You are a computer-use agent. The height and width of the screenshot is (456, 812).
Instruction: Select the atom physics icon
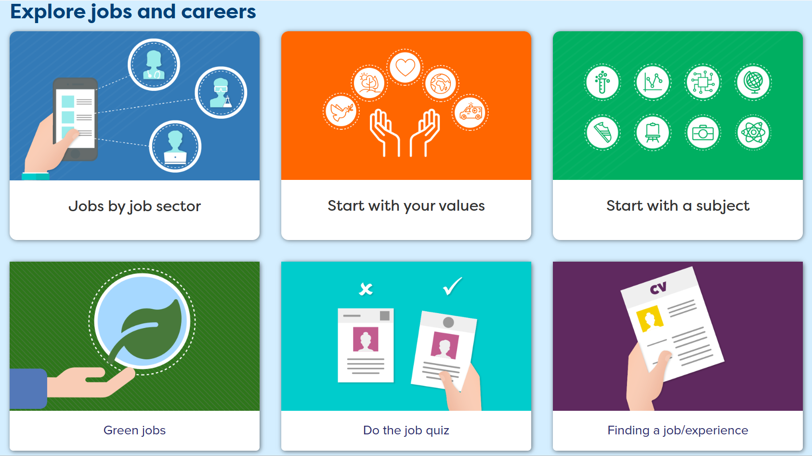pyautogui.click(x=753, y=133)
